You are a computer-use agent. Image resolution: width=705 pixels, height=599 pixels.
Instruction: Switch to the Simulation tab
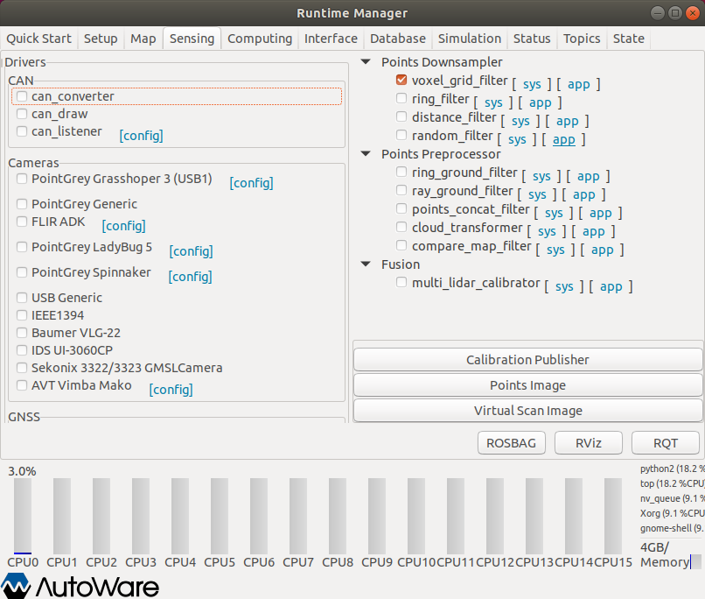(470, 39)
